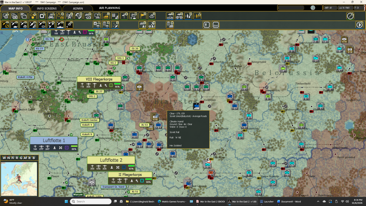Toggle the Fi minimap filter
This screenshot has width=366, height=206.
click(13, 158)
